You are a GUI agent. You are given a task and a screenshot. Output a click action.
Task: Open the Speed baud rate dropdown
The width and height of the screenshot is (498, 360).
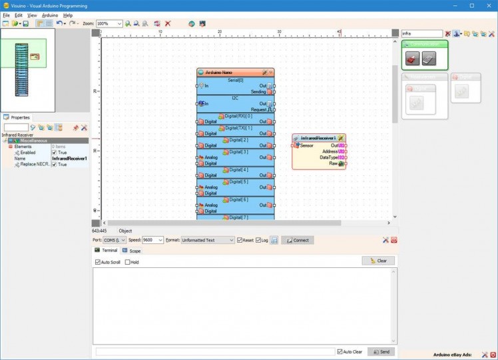(x=160, y=240)
